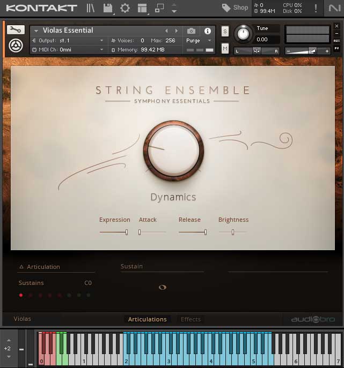Screen dimensions: 344x368
Task: Click the Max voices 256 value
Action: pos(170,41)
